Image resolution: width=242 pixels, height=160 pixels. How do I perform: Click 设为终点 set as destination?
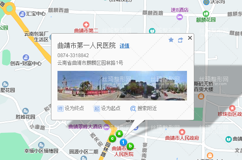[71, 109]
